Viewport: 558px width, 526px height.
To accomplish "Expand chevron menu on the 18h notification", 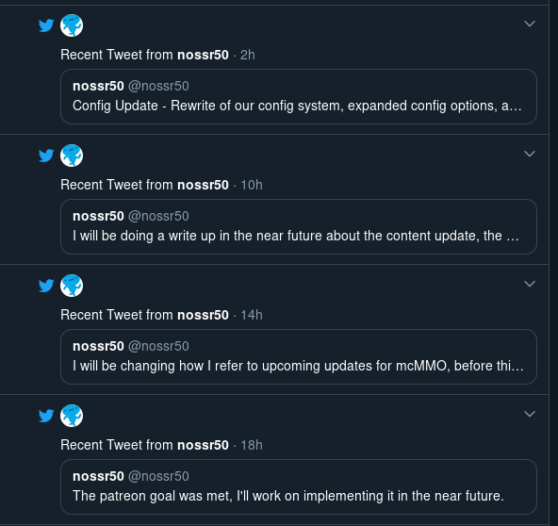I will [x=530, y=414].
